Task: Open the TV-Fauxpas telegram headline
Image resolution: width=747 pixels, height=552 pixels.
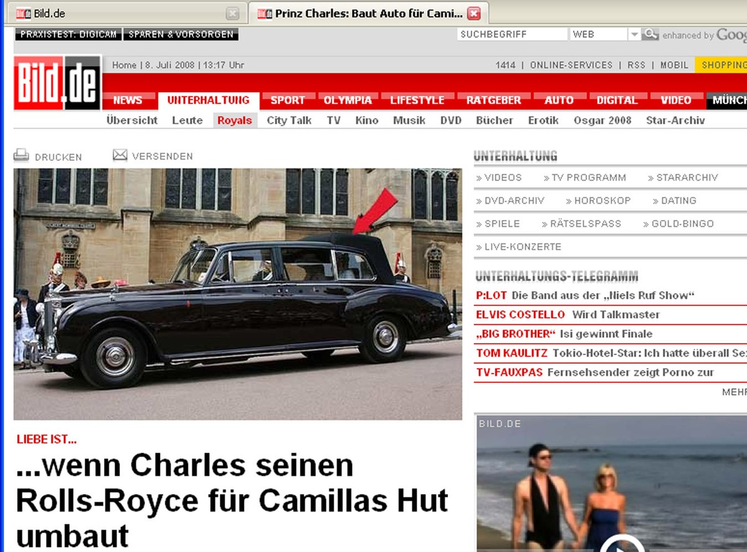Action: tap(595, 372)
